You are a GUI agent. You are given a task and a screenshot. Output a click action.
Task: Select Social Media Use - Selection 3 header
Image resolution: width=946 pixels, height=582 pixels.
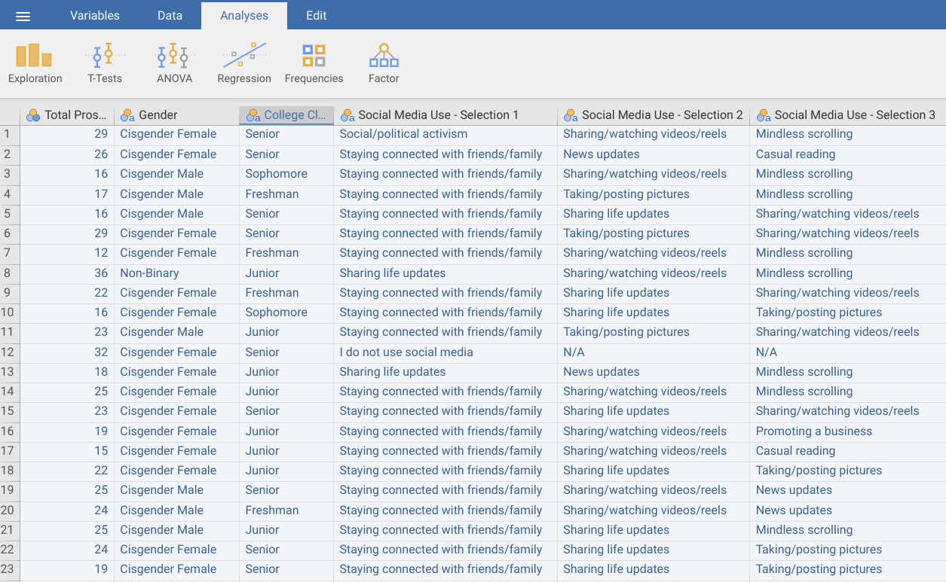tap(848, 115)
